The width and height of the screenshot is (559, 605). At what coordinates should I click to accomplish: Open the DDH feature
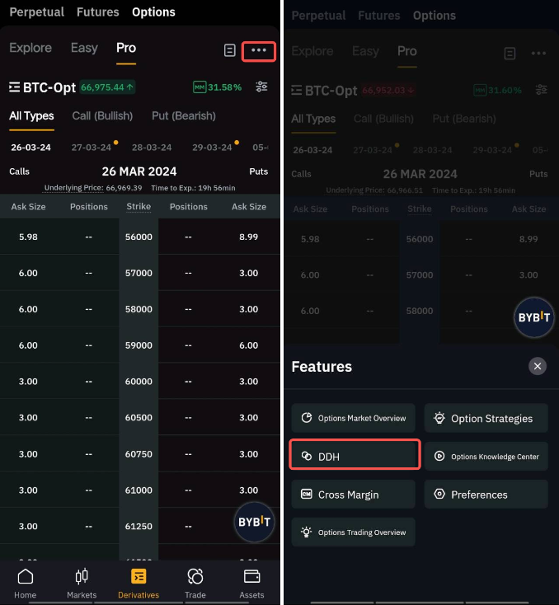pos(355,456)
